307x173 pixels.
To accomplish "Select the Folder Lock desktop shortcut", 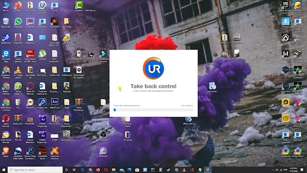I will (x=42, y=104).
